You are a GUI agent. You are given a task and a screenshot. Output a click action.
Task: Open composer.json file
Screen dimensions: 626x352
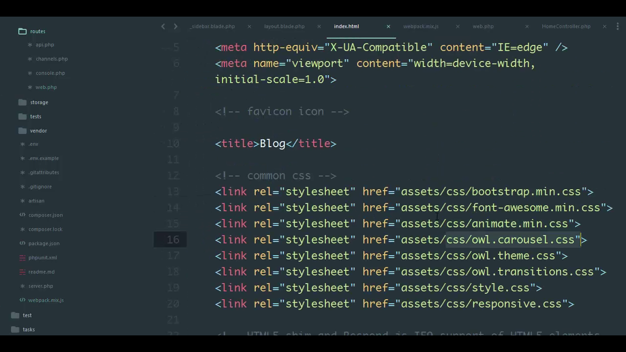(45, 215)
